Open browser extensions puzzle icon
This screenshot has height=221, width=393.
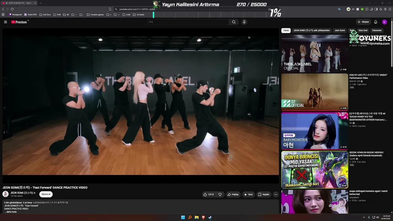pyautogui.click(x=367, y=9)
